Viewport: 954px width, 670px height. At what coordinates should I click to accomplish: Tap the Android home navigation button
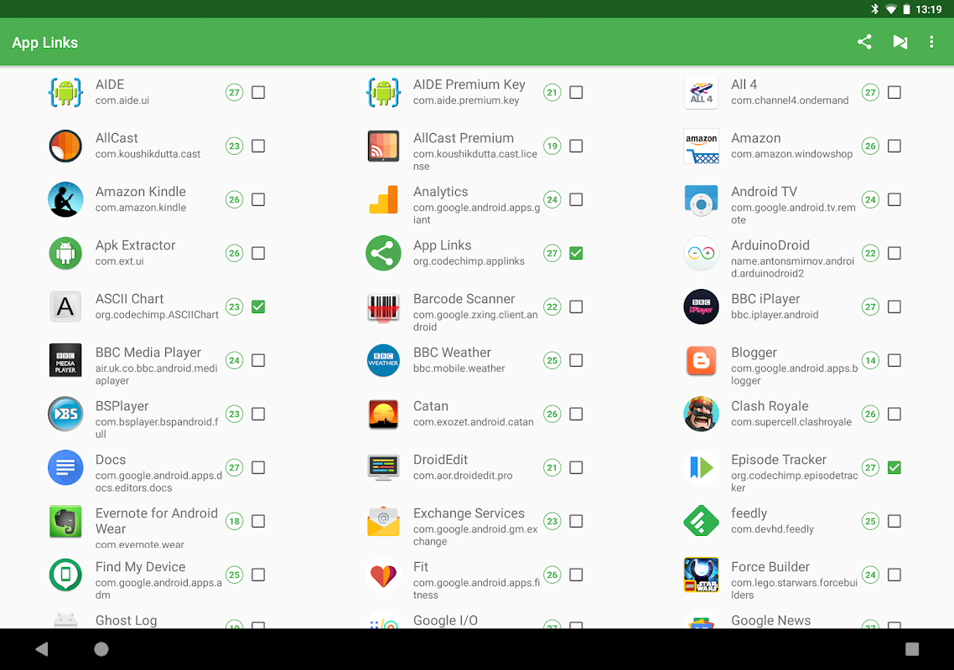pyautogui.click(x=101, y=649)
